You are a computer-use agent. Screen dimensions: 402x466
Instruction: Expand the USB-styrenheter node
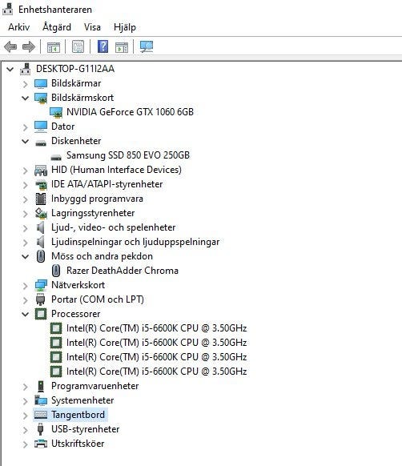point(26,430)
